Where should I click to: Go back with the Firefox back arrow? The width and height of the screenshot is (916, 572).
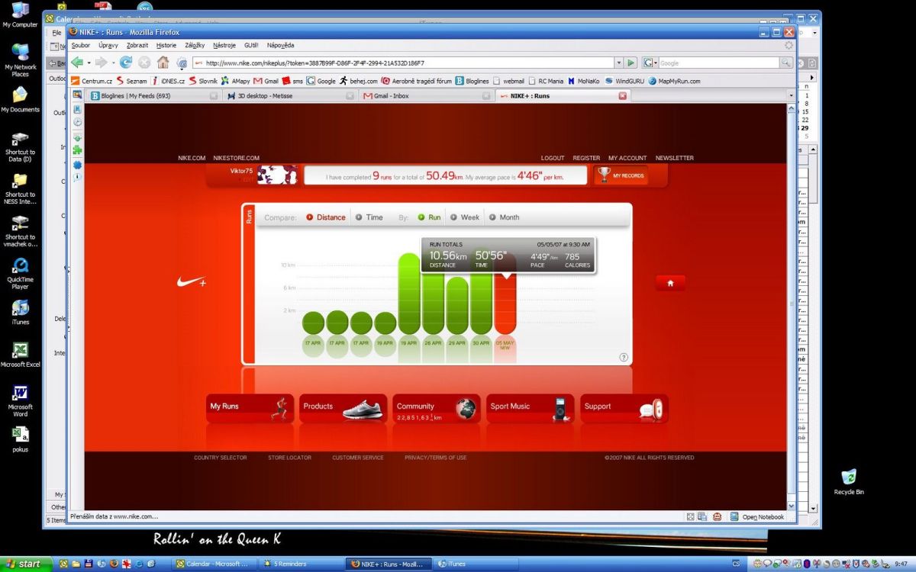[x=76, y=63]
